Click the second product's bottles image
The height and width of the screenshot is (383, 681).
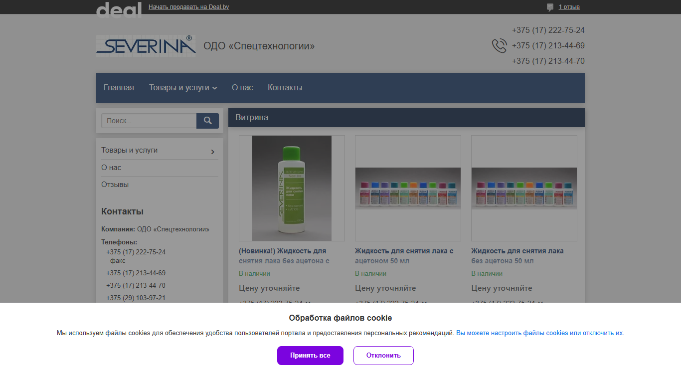(x=408, y=188)
